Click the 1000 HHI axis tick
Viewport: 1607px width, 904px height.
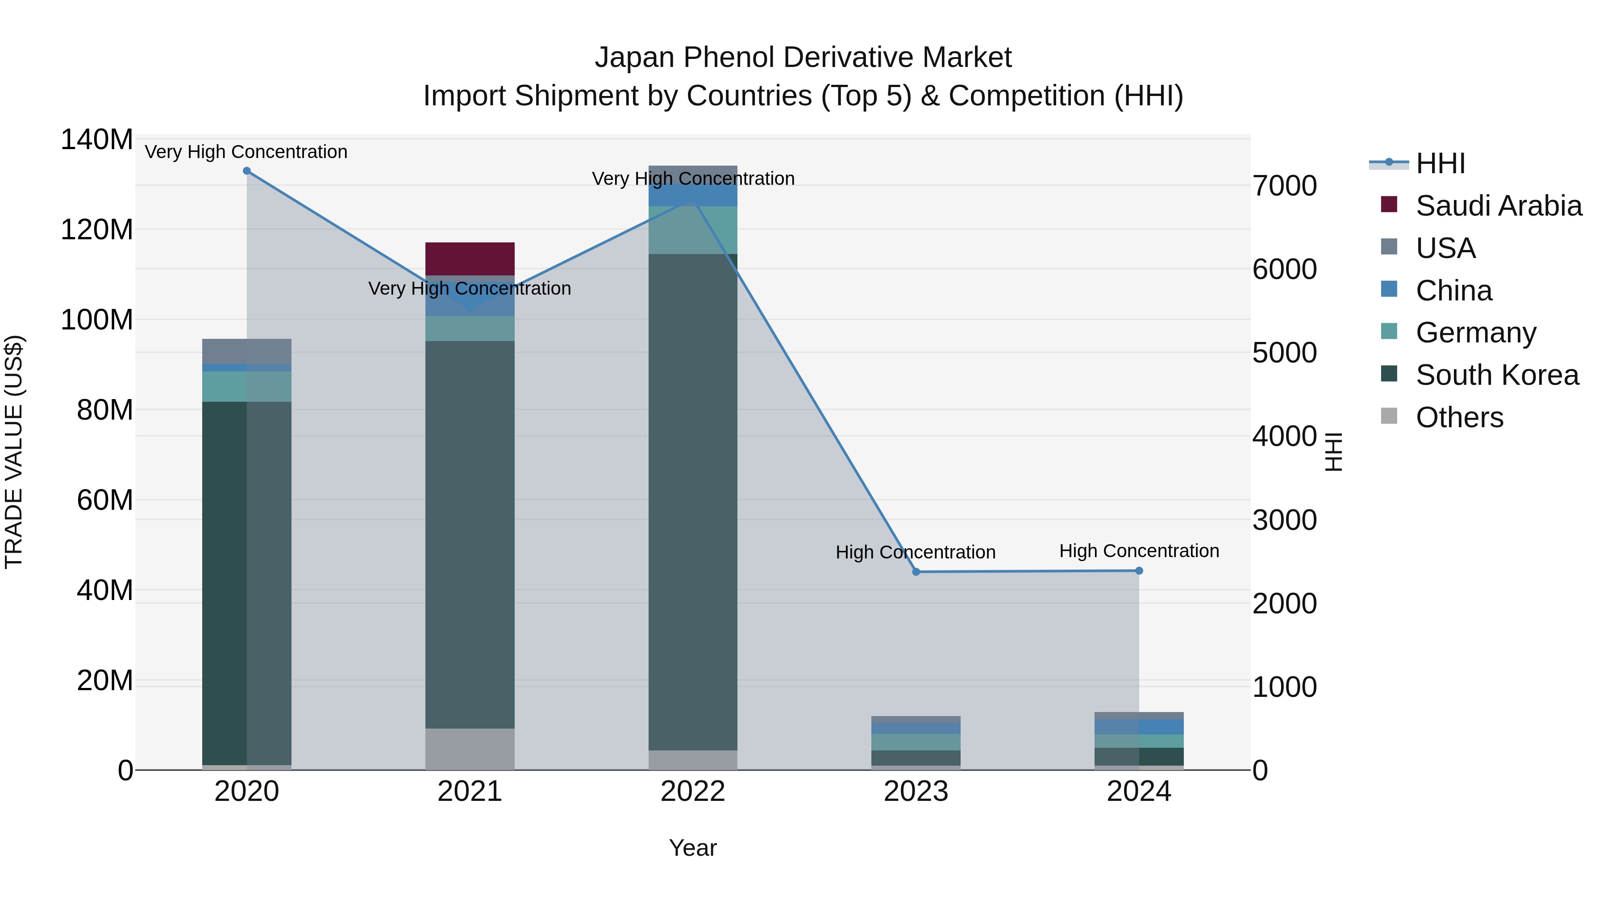pyautogui.click(x=1284, y=687)
